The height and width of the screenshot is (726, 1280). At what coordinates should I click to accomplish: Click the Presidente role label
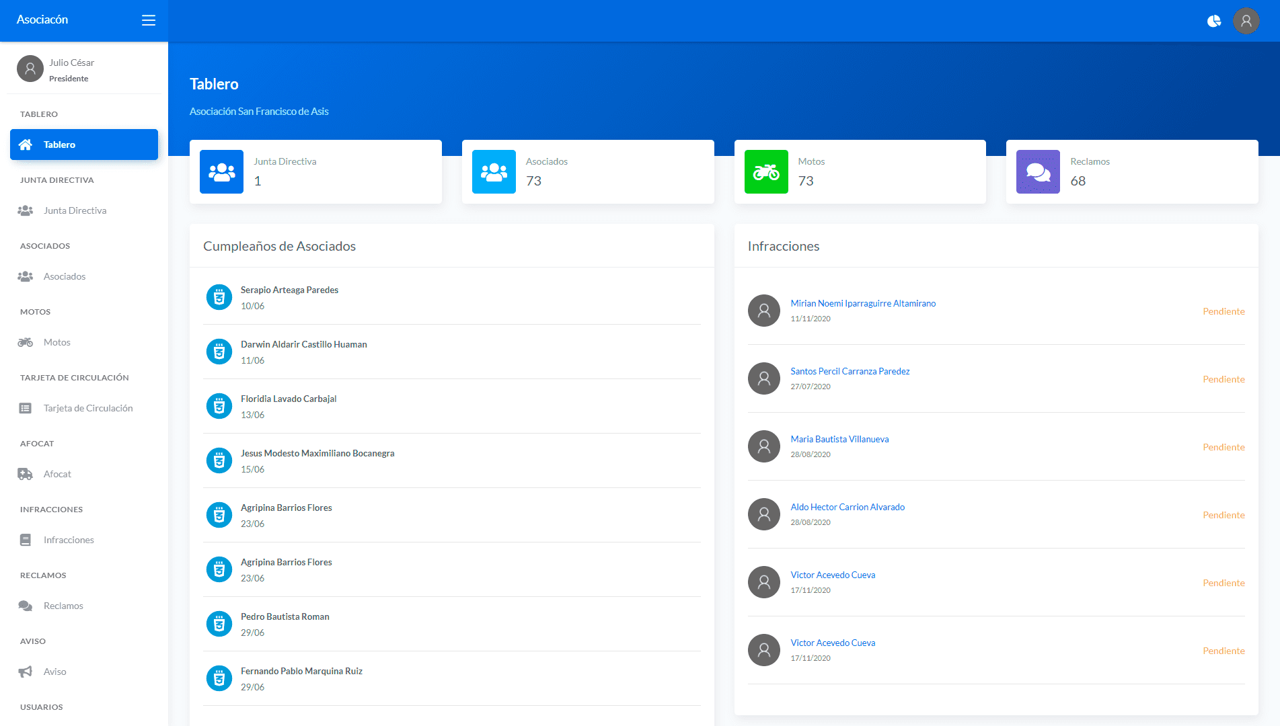69,79
